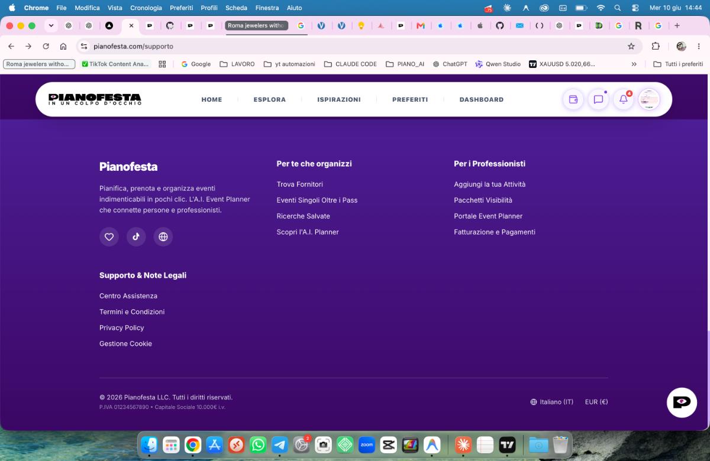
Task: Open the Ricerche Salvate link
Action: coord(304,216)
